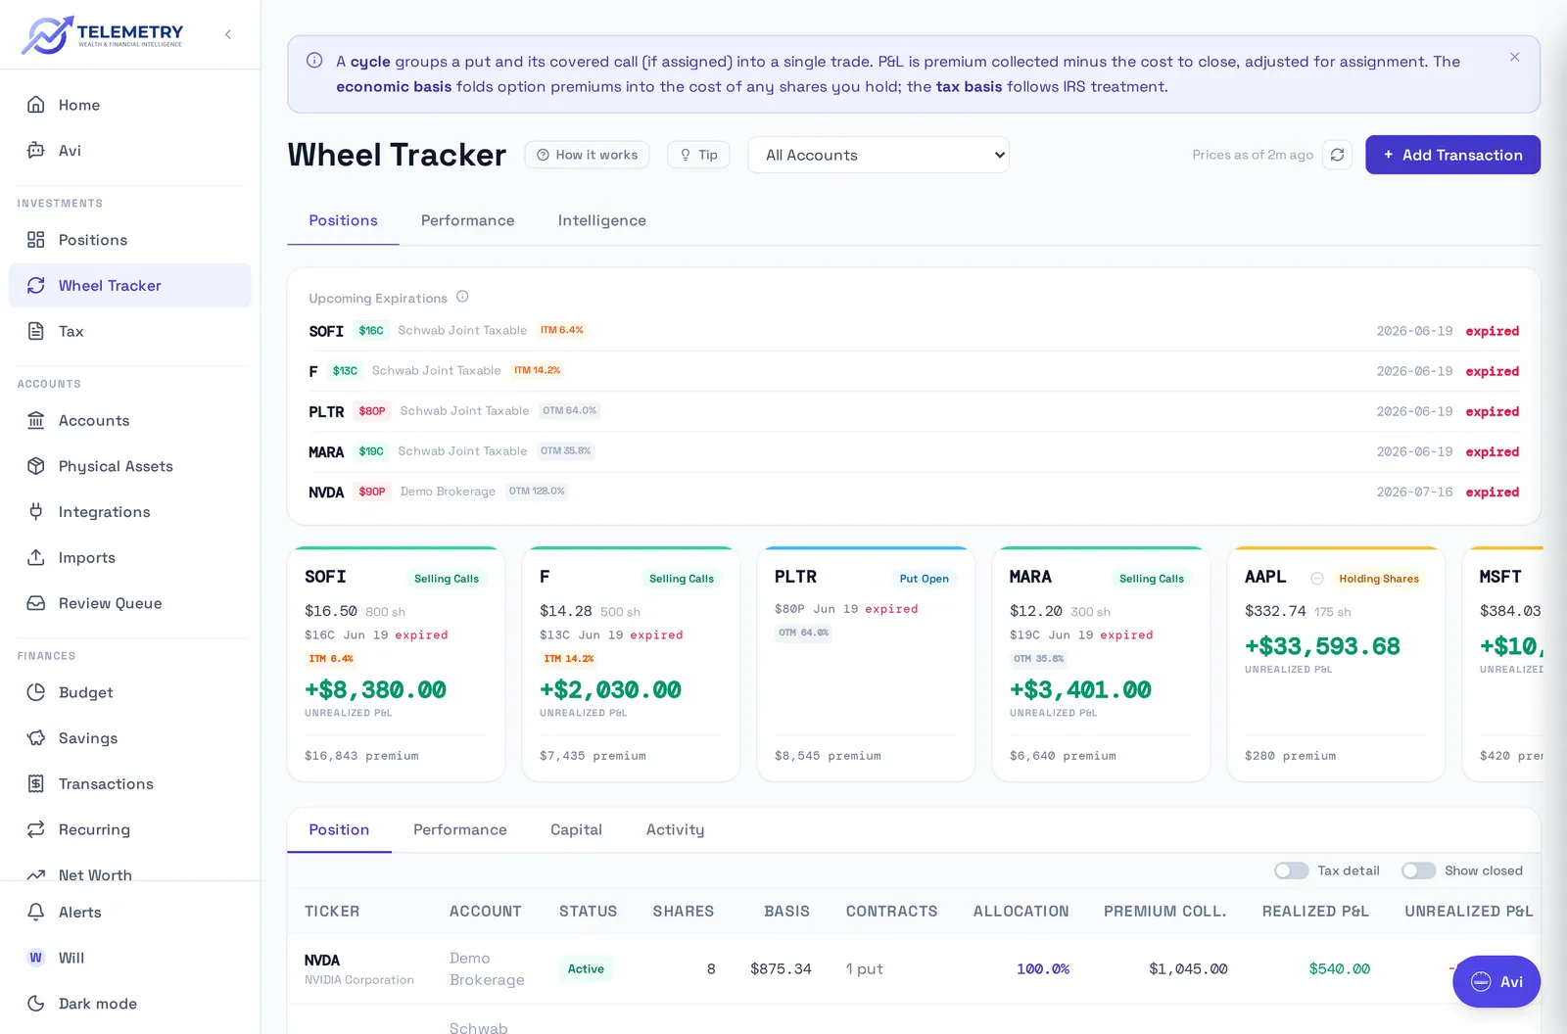This screenshot has height=1034, width=1567.
Task: Open the PLTR Put Open card
Action: pos(866,664)
